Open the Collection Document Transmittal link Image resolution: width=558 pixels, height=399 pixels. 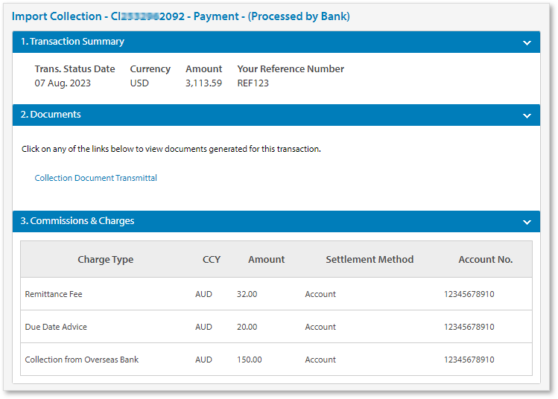click(x=95, y=178)
